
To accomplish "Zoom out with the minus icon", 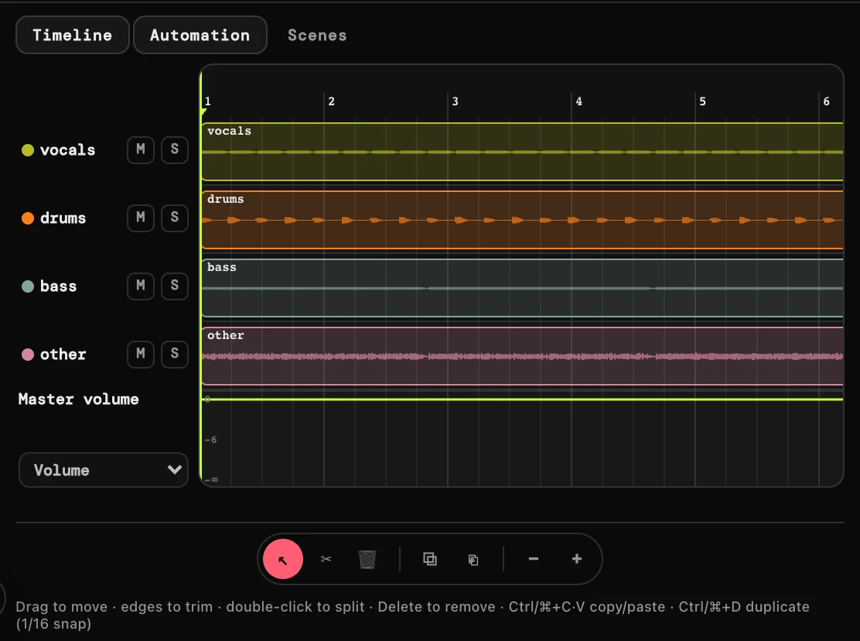I will (534, 559).
